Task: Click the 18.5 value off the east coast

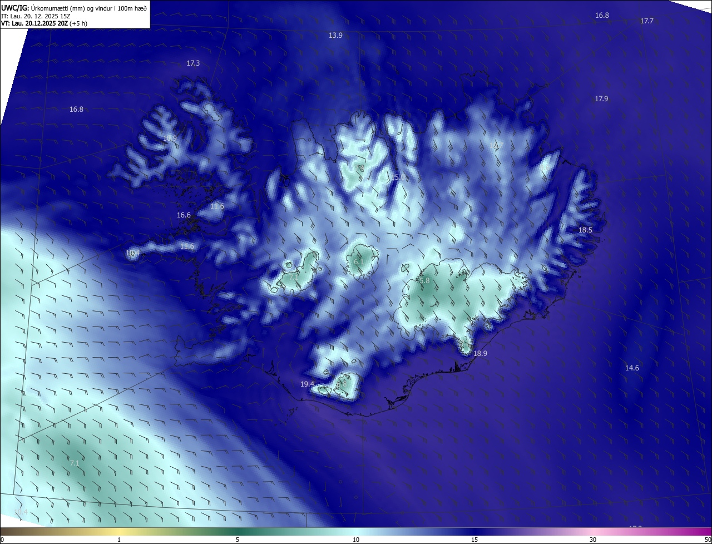Action: click(x=585, y=230)
